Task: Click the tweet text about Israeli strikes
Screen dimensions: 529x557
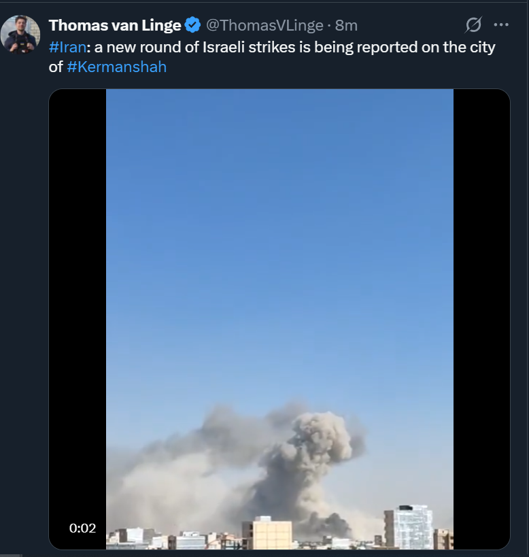Action: pyautogui.click(x=272, y=57)
